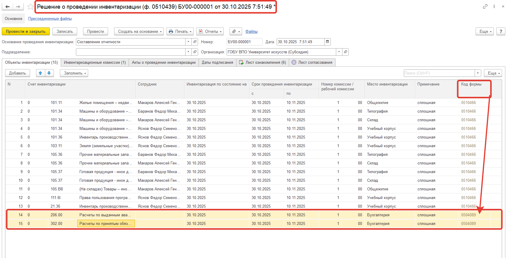Open the Лист согласования tab
Image resolution: width=511 pixels, height=258 pixels.
(x=312, y=62)
